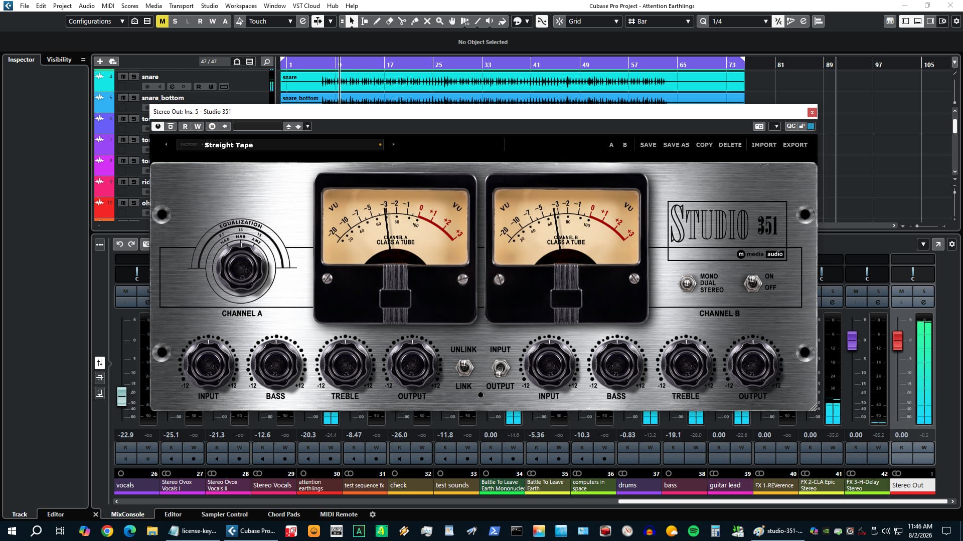Open the dropdown beside the snapshot camera
Screen dimensions: 963x541
[776, 126]
